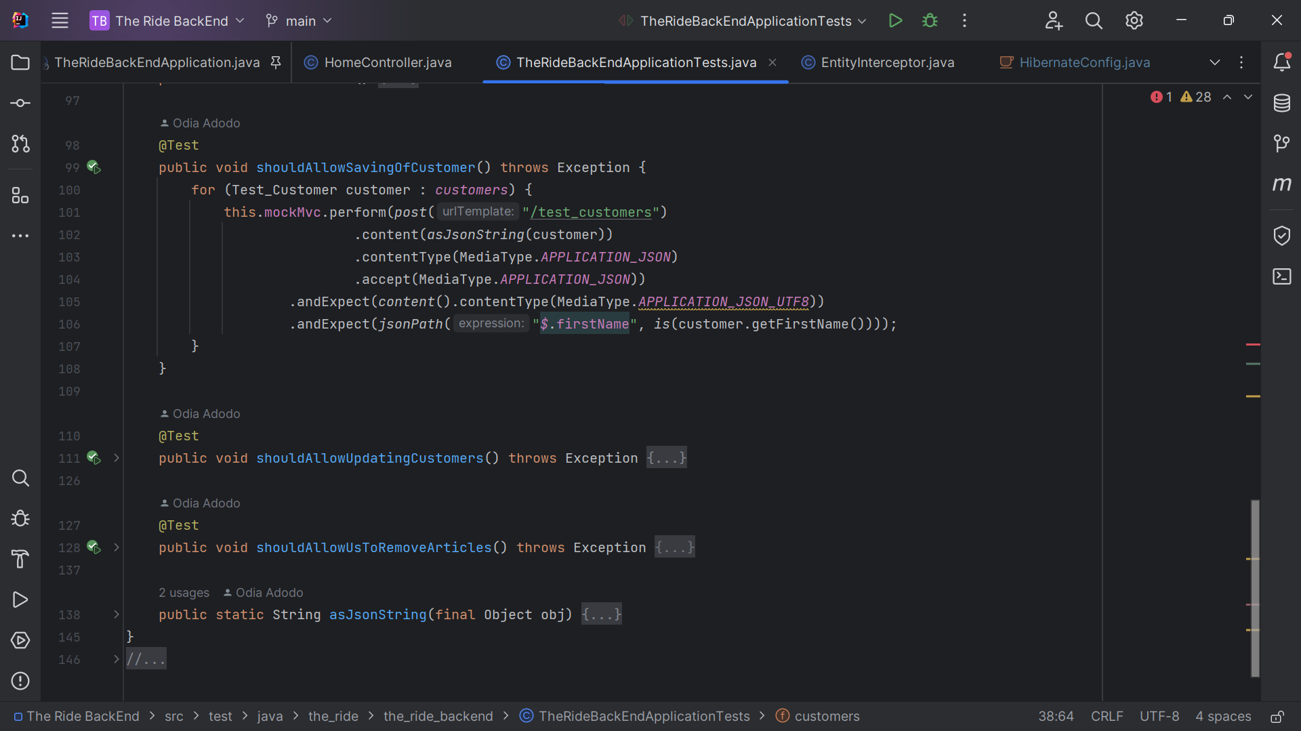Viewport: 1301px width, 731px height.
Task: Open the Pull Requests tool window
Action: (x=20, y=144)
